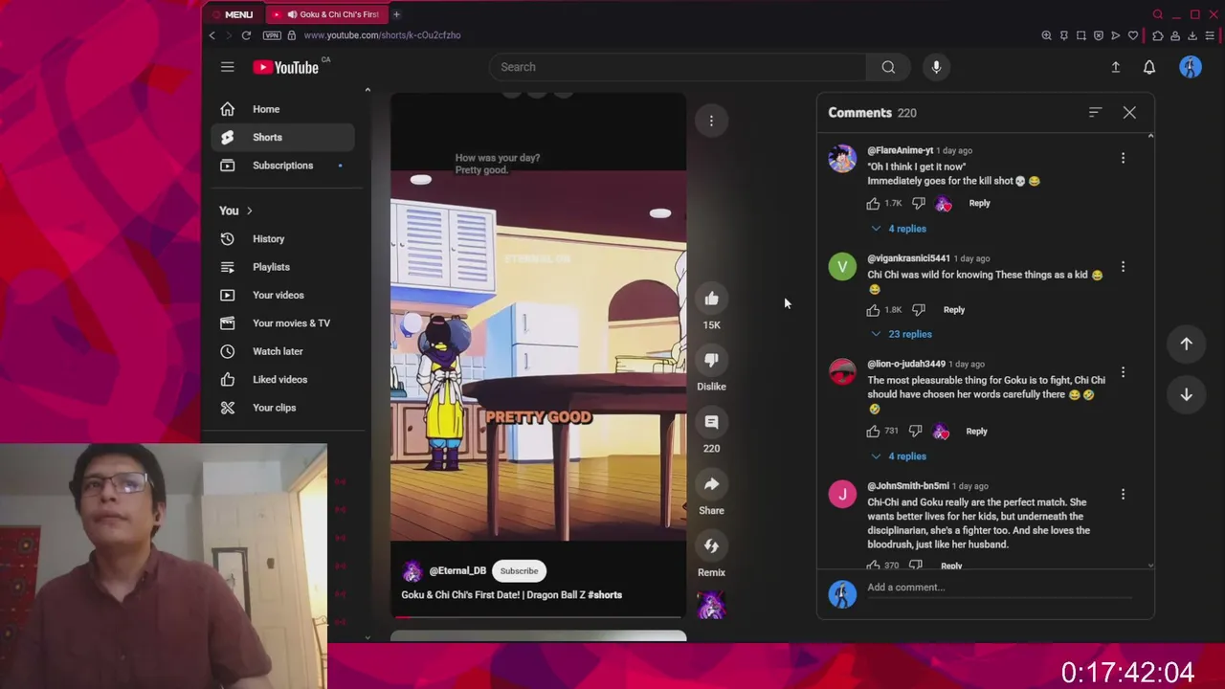Open Your movies & TV
Screen dimensions: 1225x689
pos(283,323)
